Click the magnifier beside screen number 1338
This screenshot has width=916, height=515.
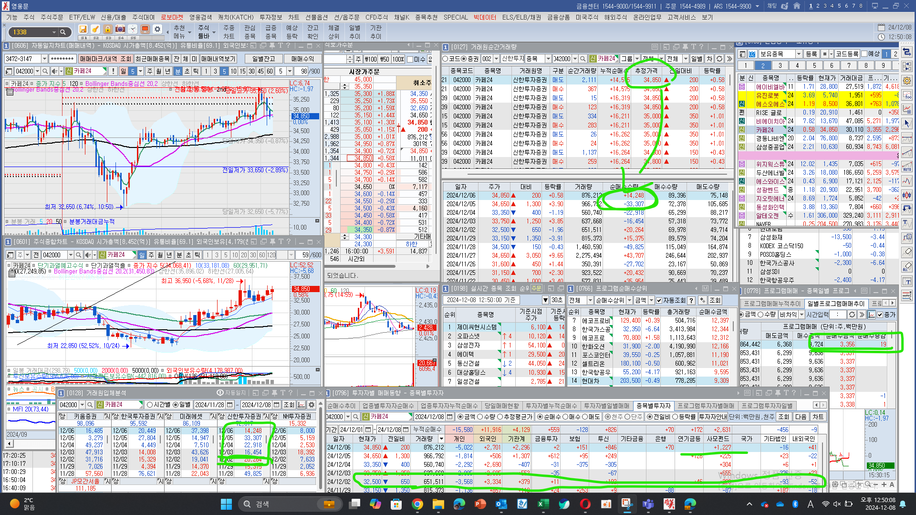[63, 32]
